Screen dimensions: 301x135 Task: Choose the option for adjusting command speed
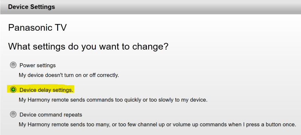tap(13, 90)
